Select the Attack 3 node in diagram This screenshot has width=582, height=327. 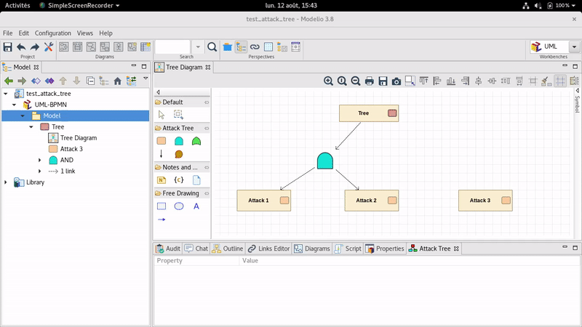pos(485,201)
